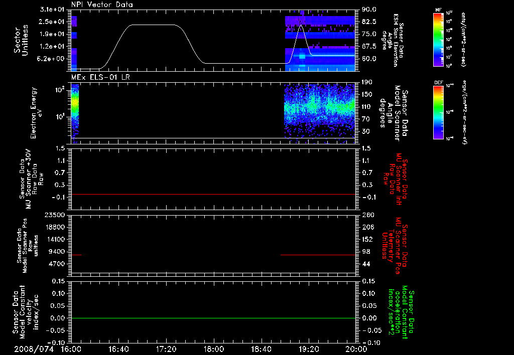Click the DEF color bar legend
Screen dimensions: 514x355
click(438, 112)
